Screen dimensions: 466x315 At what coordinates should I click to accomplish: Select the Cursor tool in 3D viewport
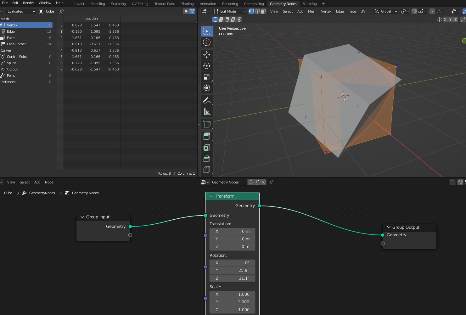tap(207, 42)
